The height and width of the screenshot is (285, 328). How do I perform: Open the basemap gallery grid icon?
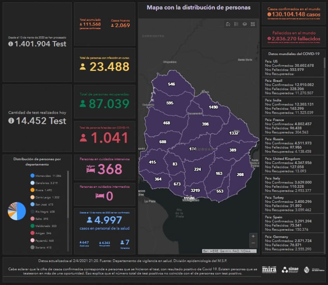(253, 24)
